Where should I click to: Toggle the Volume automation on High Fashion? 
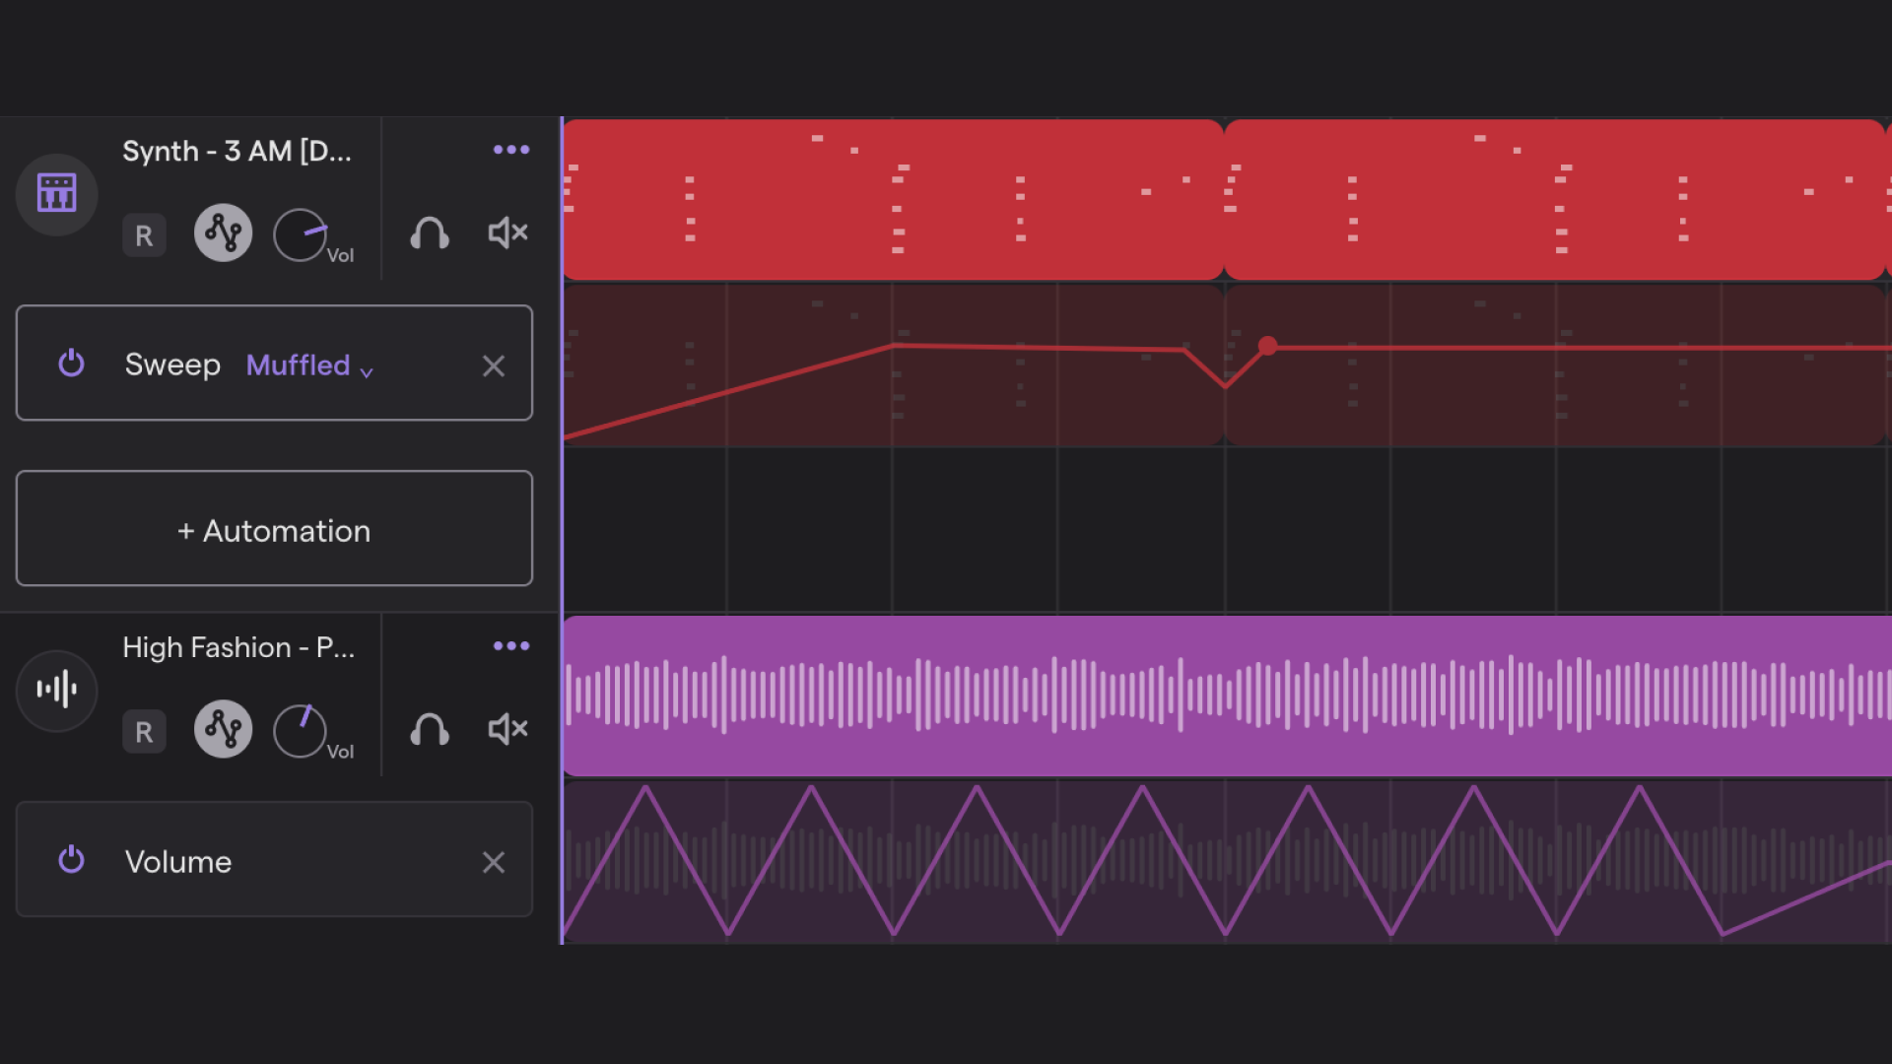(x=71, y=860)
